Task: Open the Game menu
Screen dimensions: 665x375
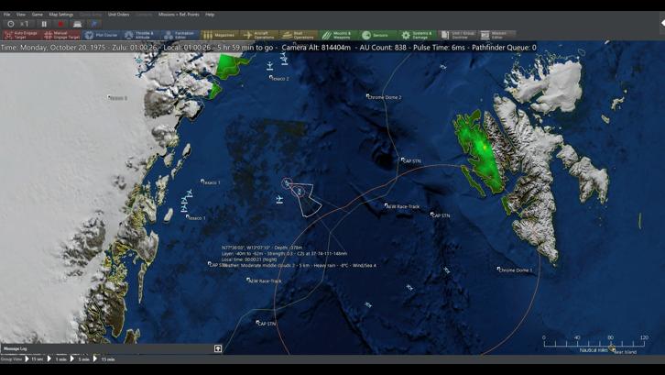Action: [38, 15]
